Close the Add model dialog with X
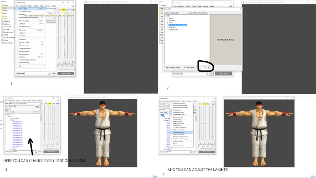The height and width of the screenshot is (178, 316). [241, 9]
